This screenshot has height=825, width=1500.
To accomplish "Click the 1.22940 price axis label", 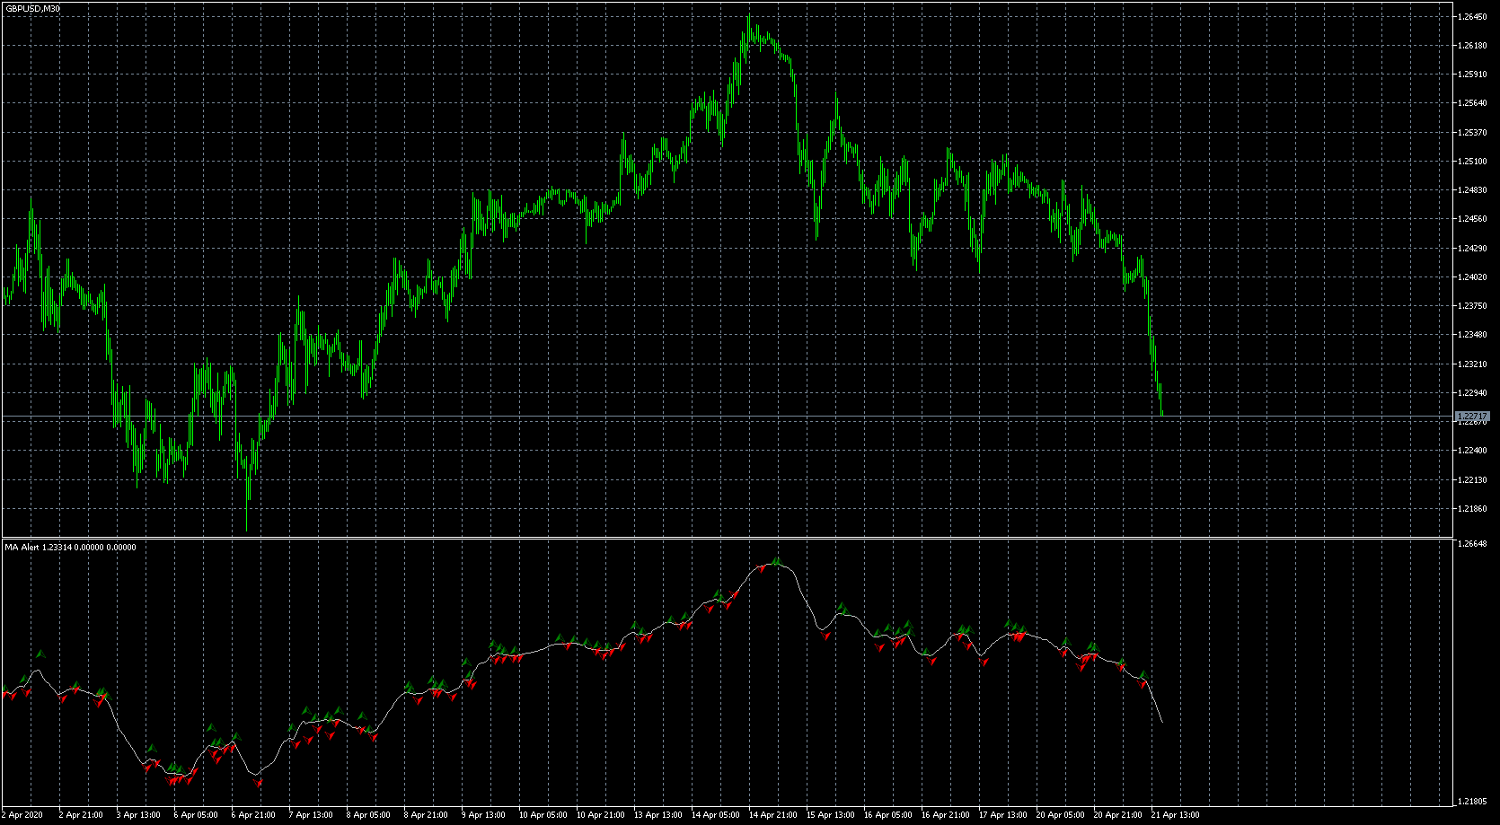I will point(1473,393).
